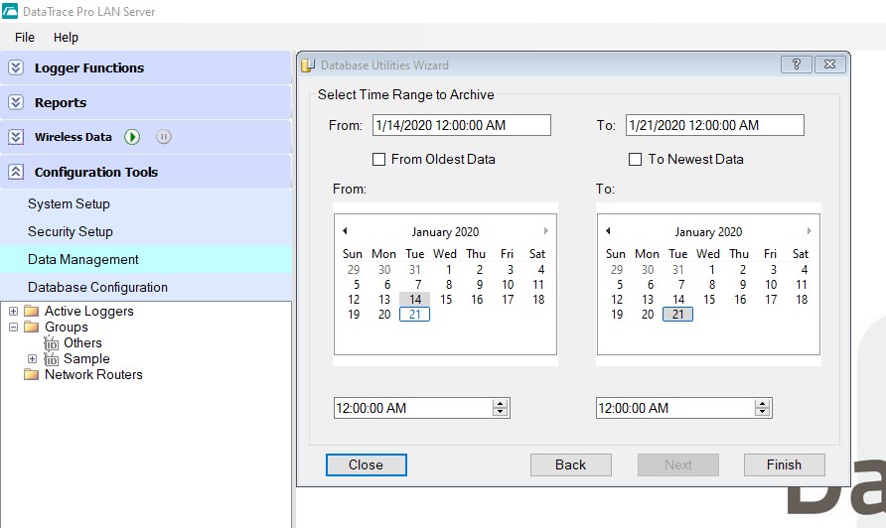Select January 21 in From calendar
Image resolution: width=886 pixels, height=528 pixels.
415,315
